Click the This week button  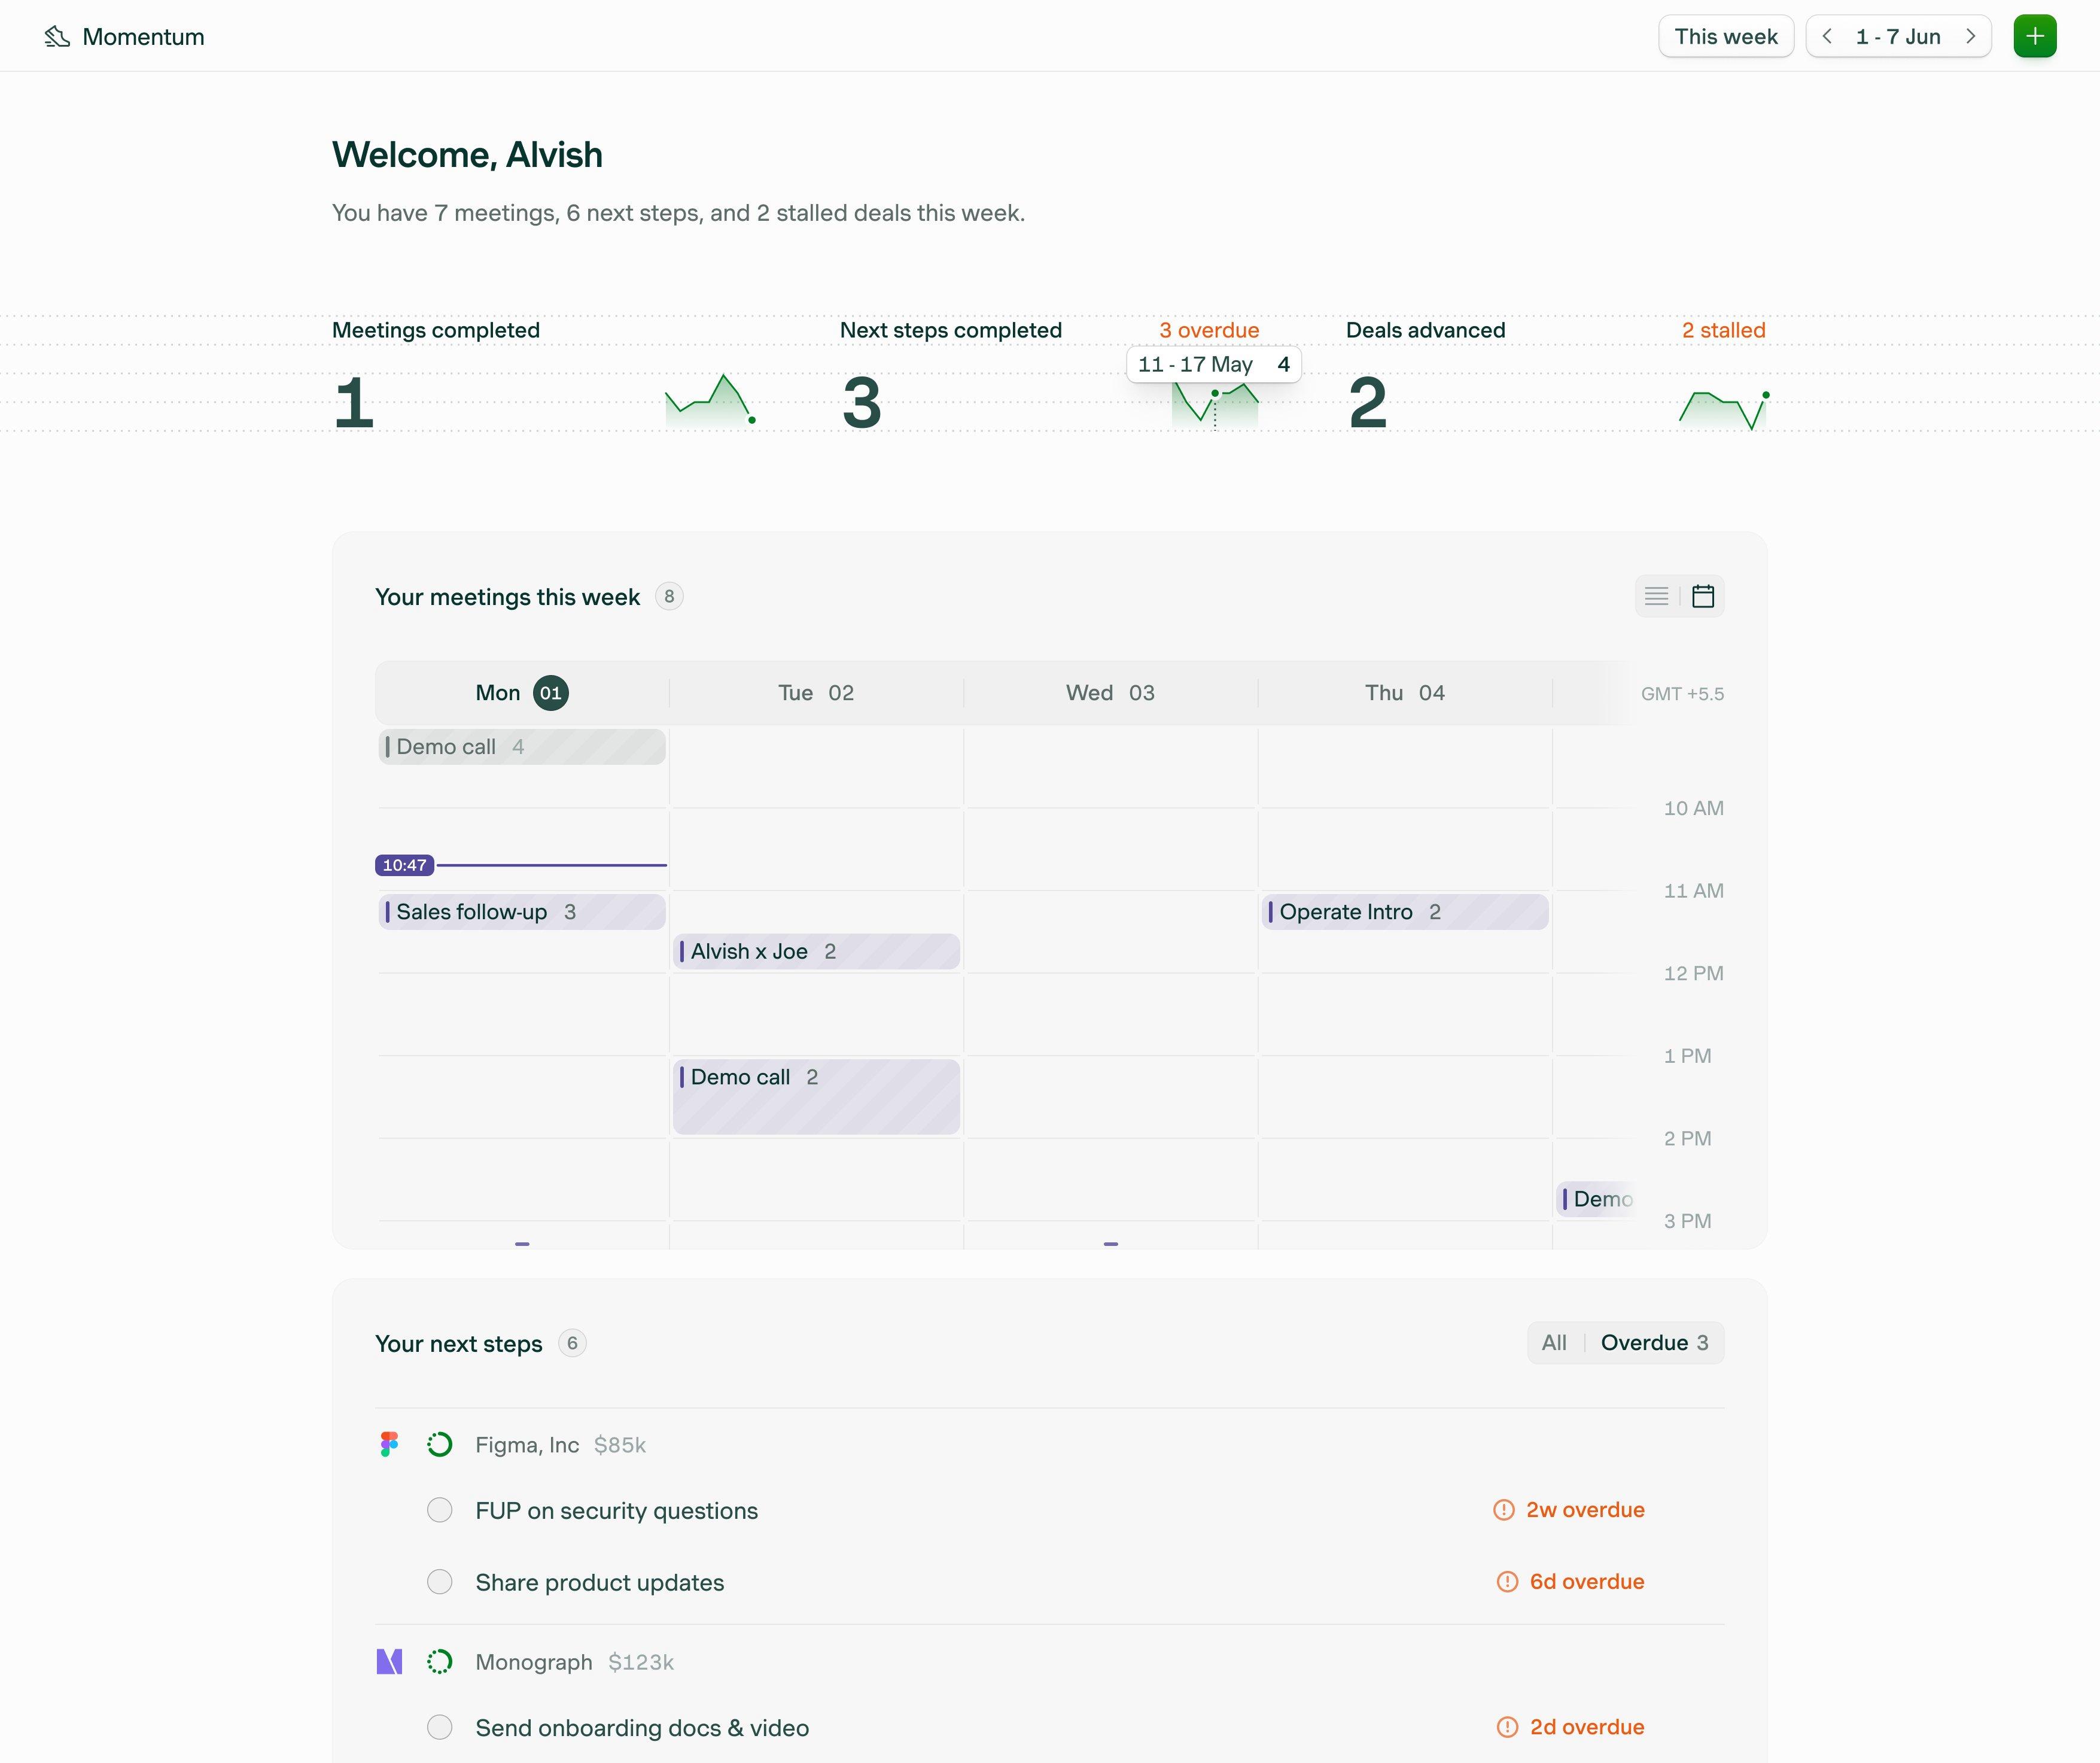point(1726,37)
